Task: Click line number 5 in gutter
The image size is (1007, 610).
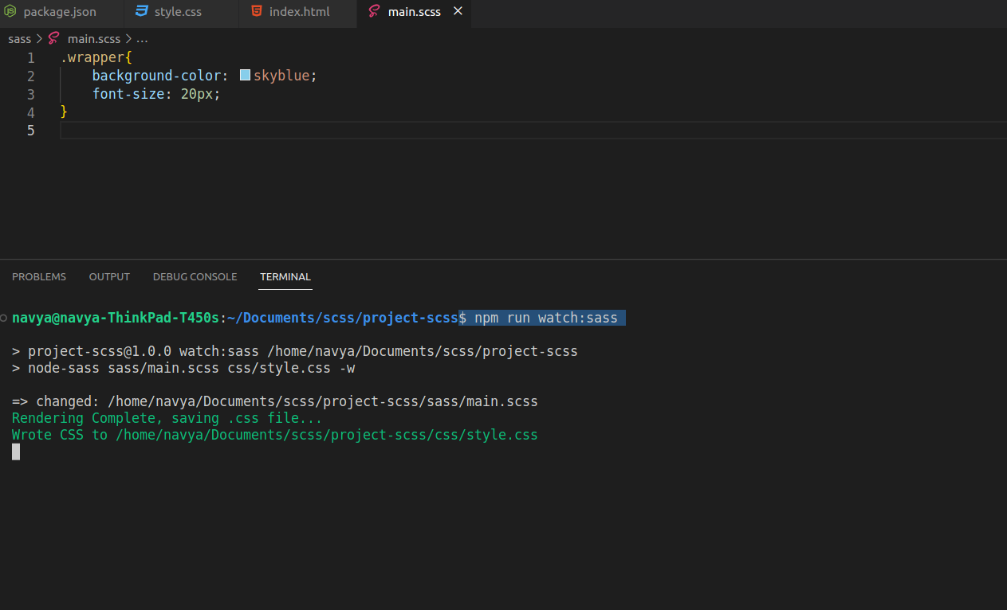Action: [x=31, y=131]
